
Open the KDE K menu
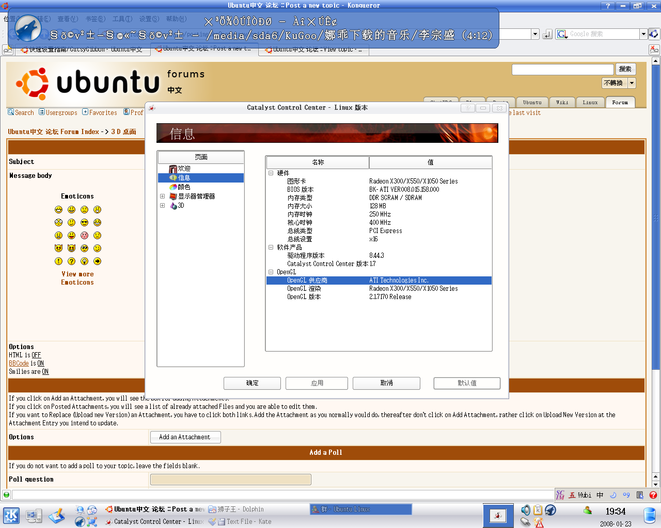(11, 515)
